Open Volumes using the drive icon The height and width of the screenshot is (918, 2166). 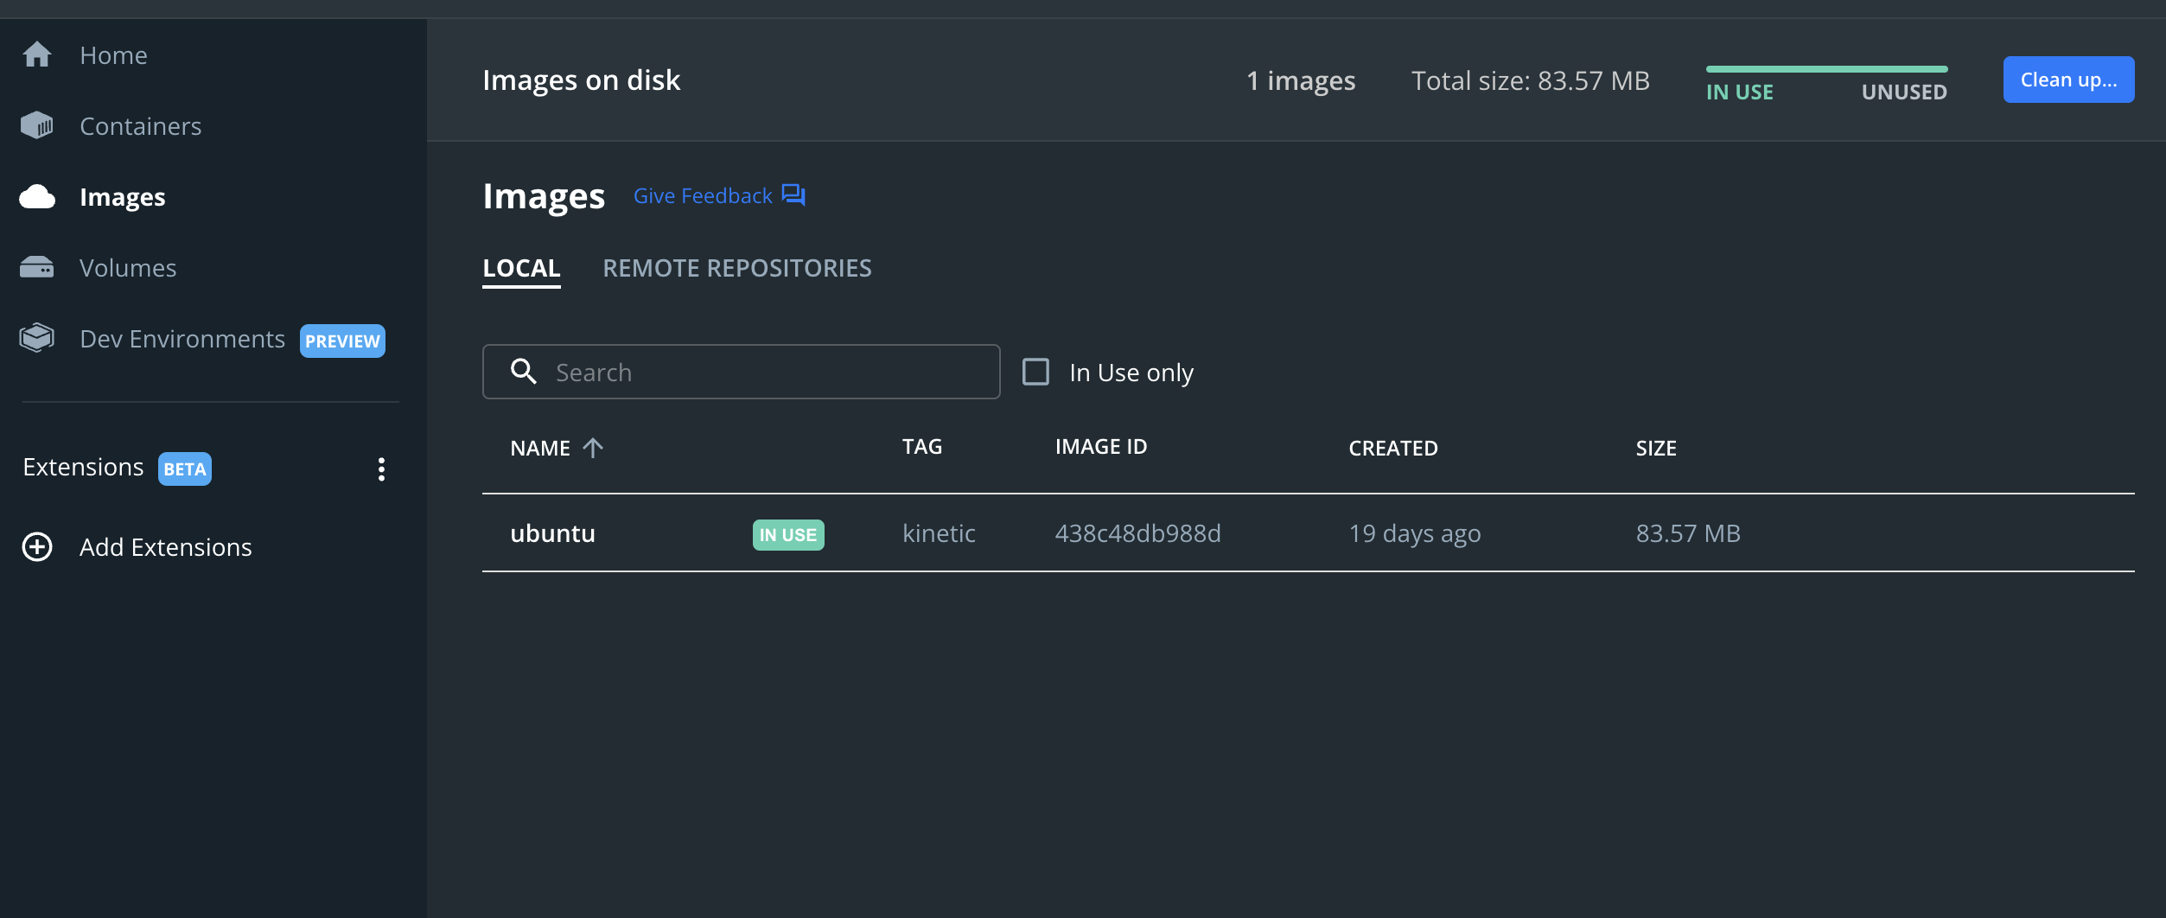[x=37, y=268]
